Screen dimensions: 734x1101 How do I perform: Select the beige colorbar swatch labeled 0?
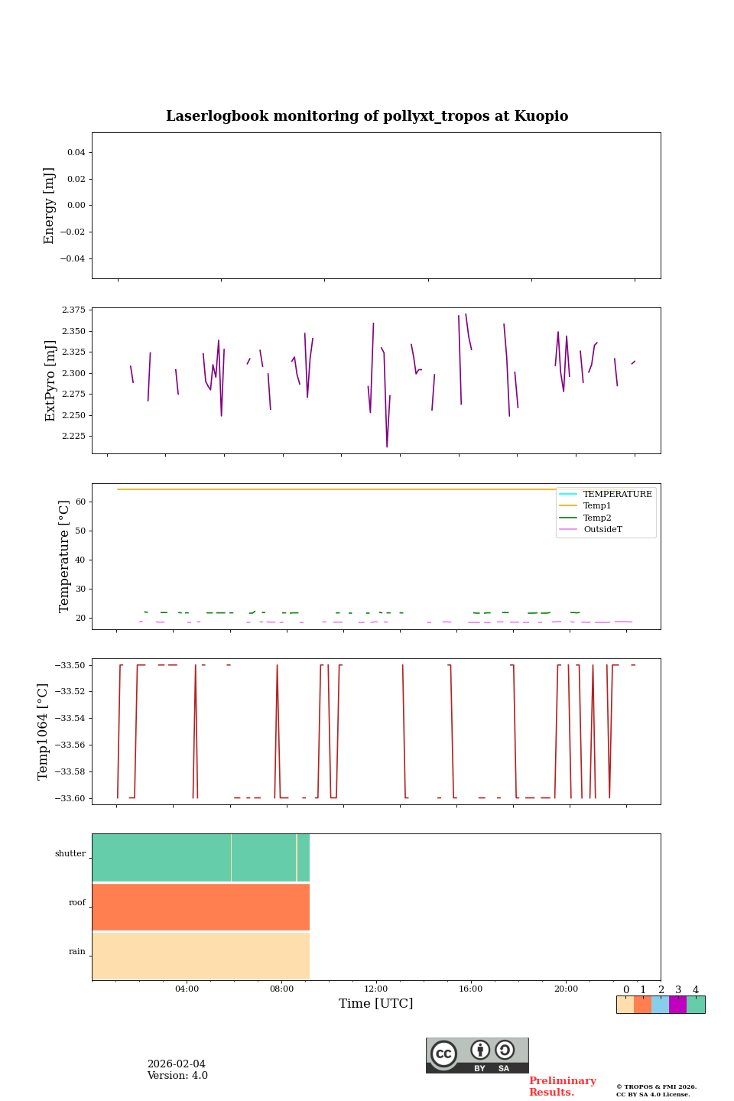point(625,1005)
